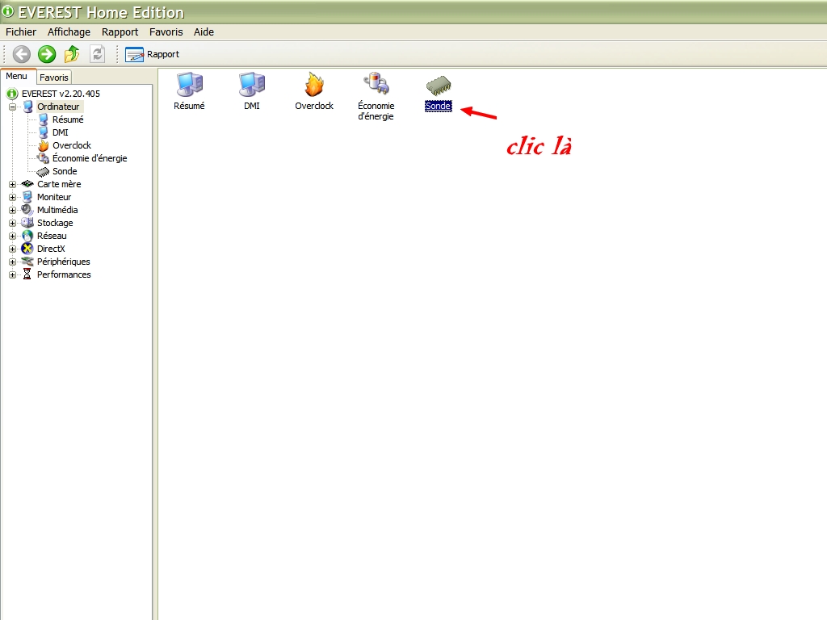
Task: Expand the Stockage tree node
Action: tap(13, 223)
